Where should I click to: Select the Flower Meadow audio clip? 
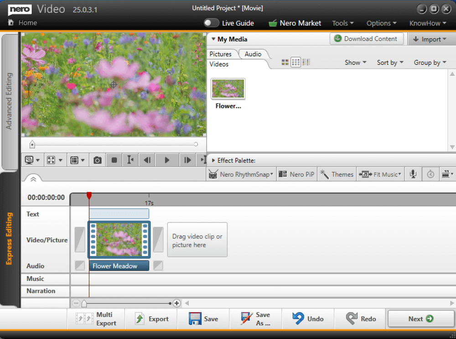pyautogui.click(x=119, y=266)
